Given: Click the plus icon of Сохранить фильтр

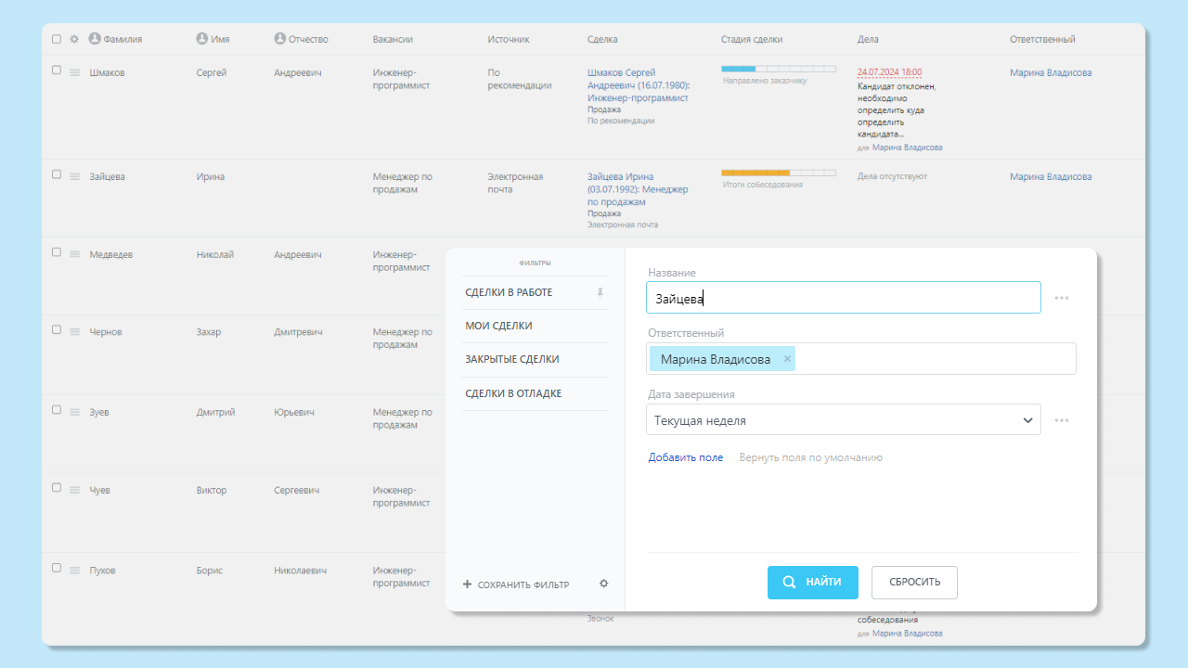Looking at the screenshot, I should click(468, 584).
